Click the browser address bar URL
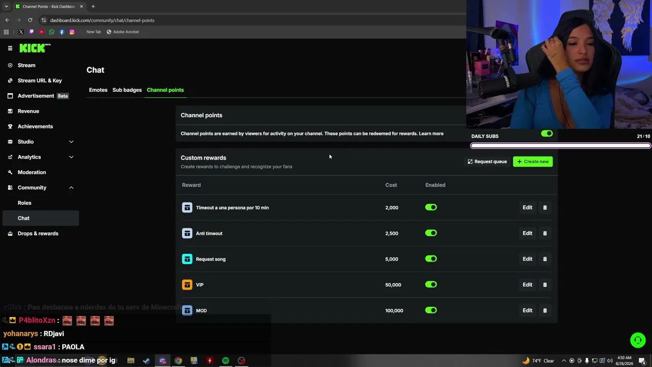This screenshot has width=652, height=367. [102, 20]
